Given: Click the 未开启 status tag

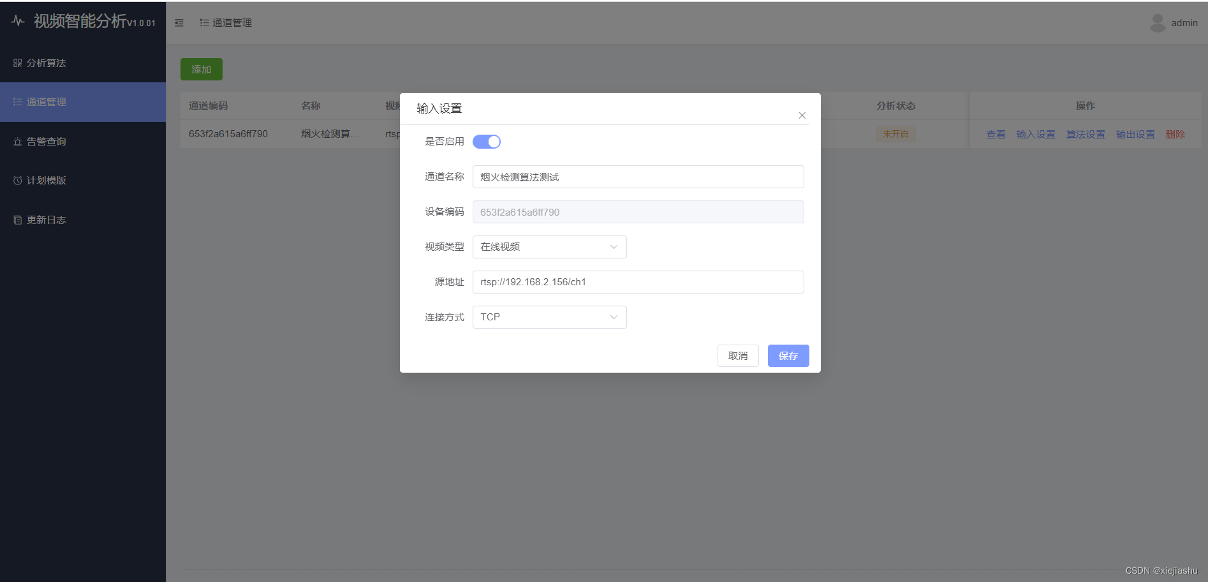Looking at the screenshot, I should [895, 134].
